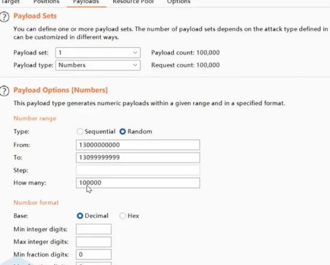Image resolution: width=330 pixels, height=265 pixels.
Task: Click the How many field
Action: pos(138,183)
